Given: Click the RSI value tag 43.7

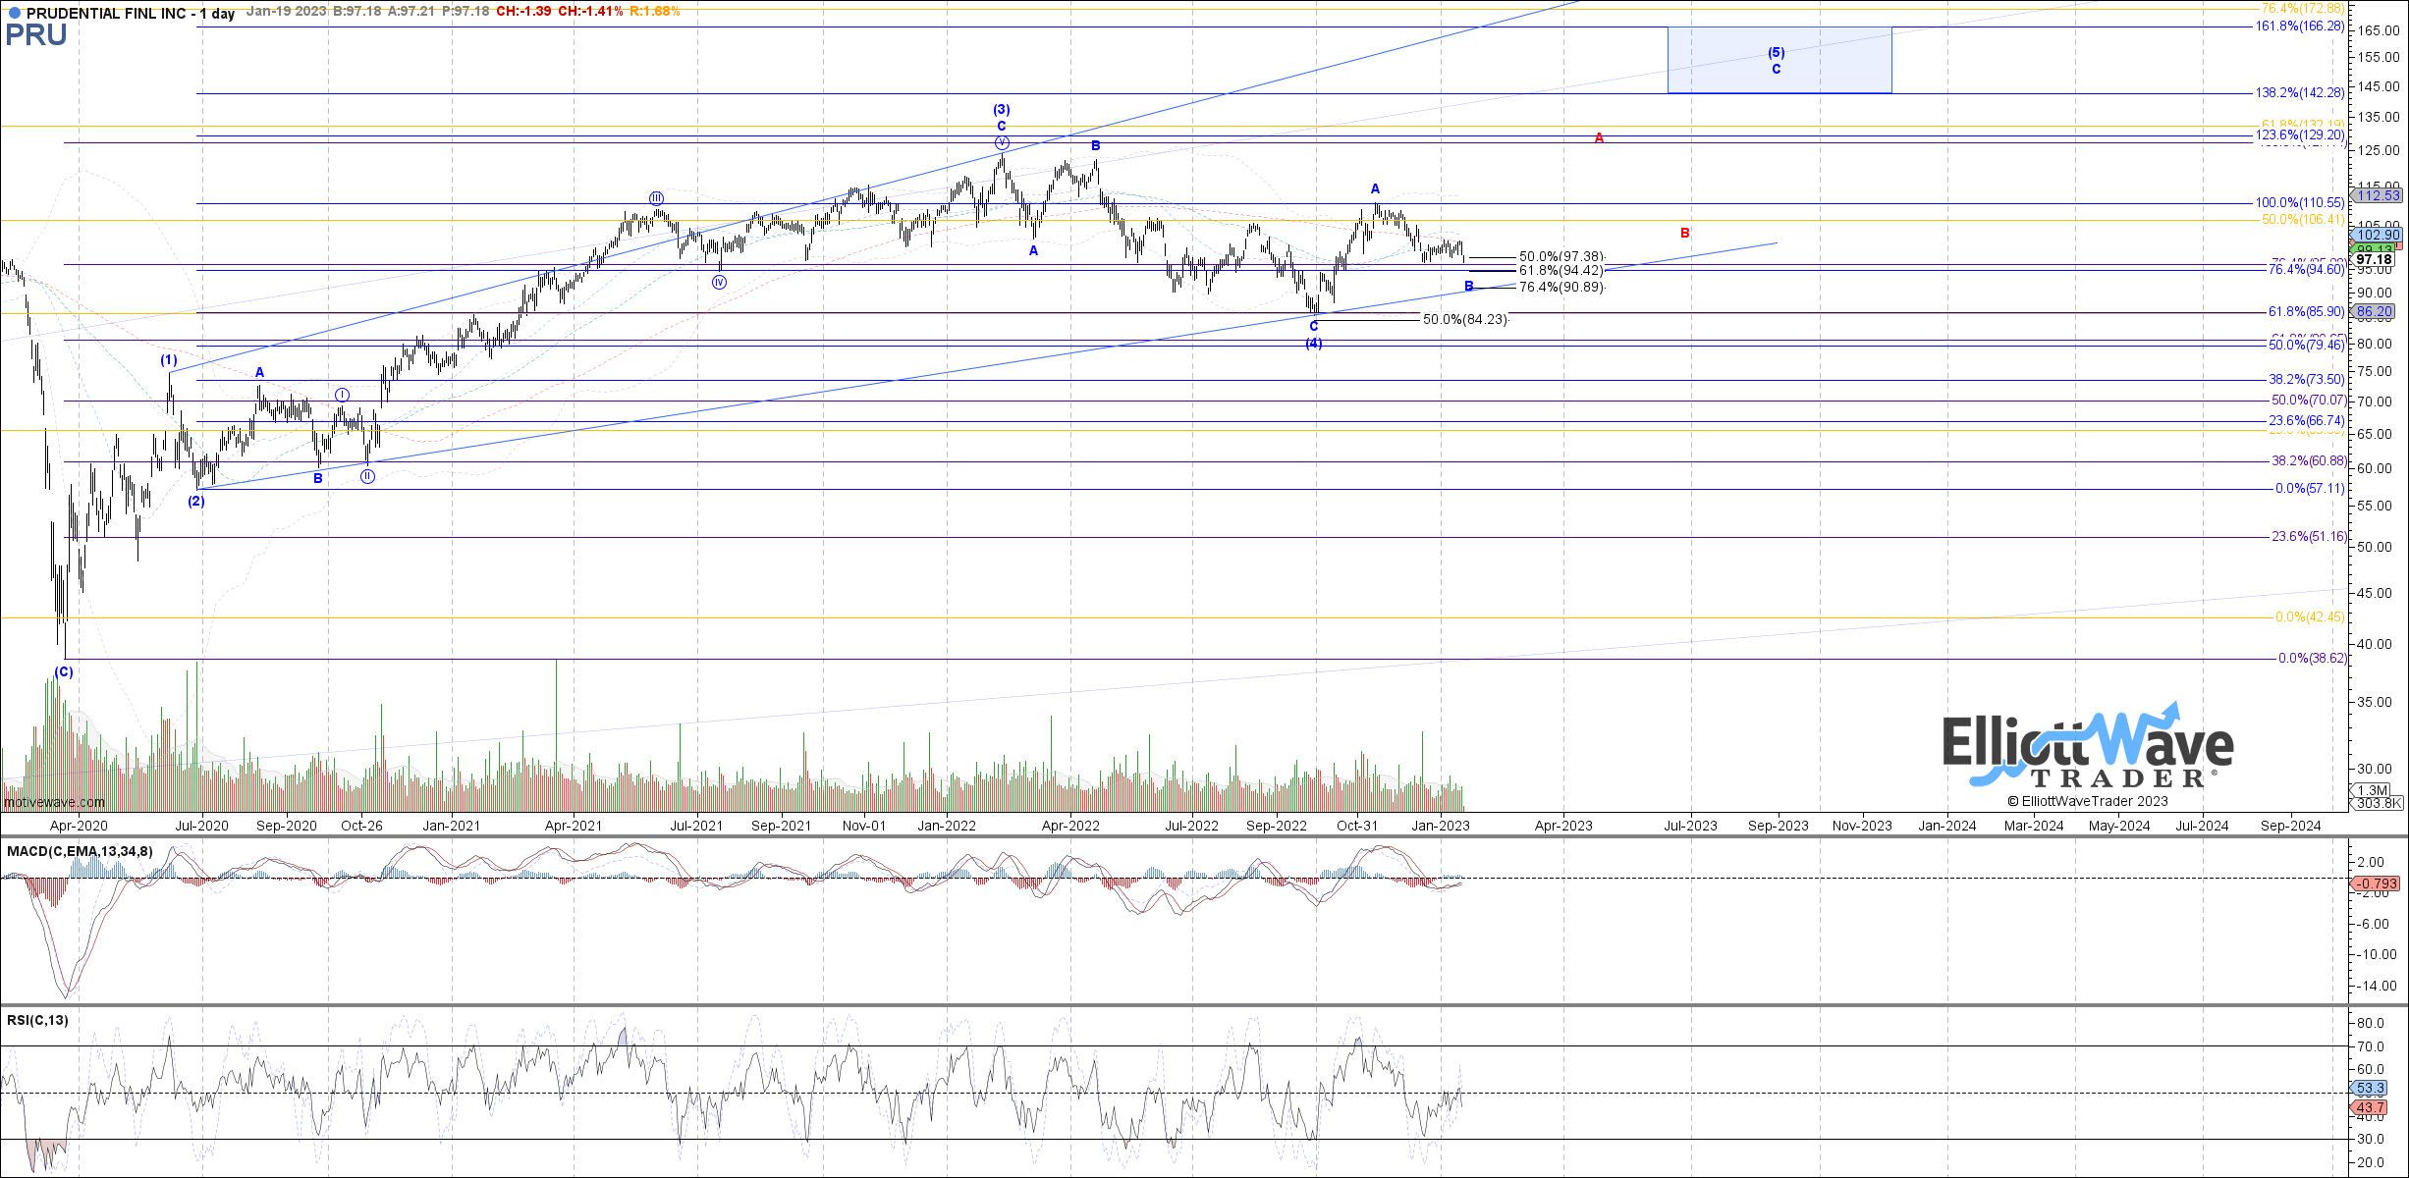Looking at the screenshot, I should [2369, 1108].
